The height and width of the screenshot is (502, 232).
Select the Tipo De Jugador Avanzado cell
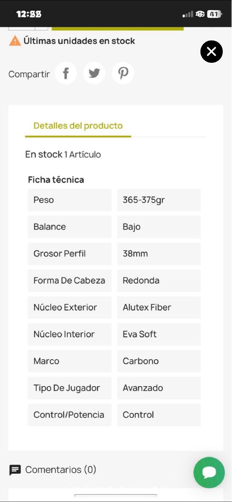pyautogui.click(x=159, y=388)
